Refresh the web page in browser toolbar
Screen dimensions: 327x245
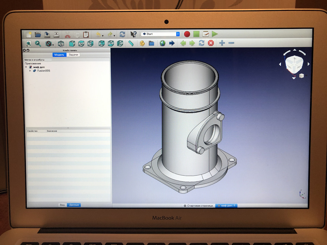point(201,43)
